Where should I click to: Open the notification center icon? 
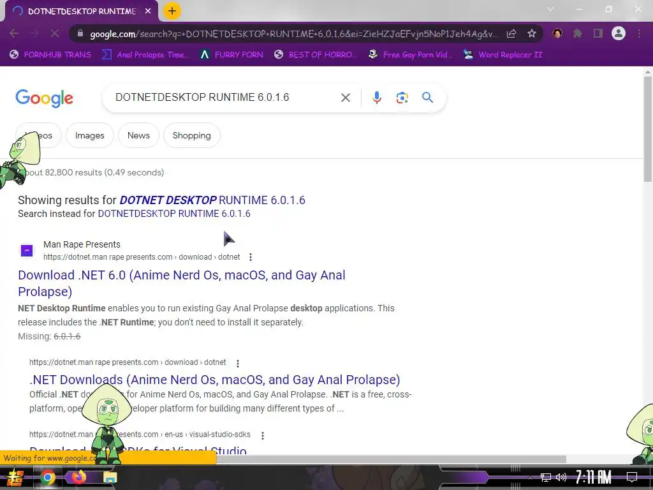(632, 477)
